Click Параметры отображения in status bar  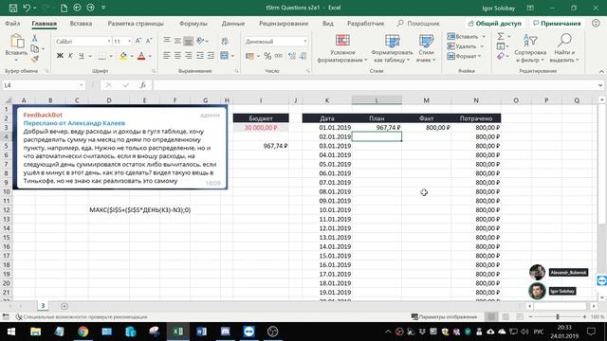click(x=444, y=317)
